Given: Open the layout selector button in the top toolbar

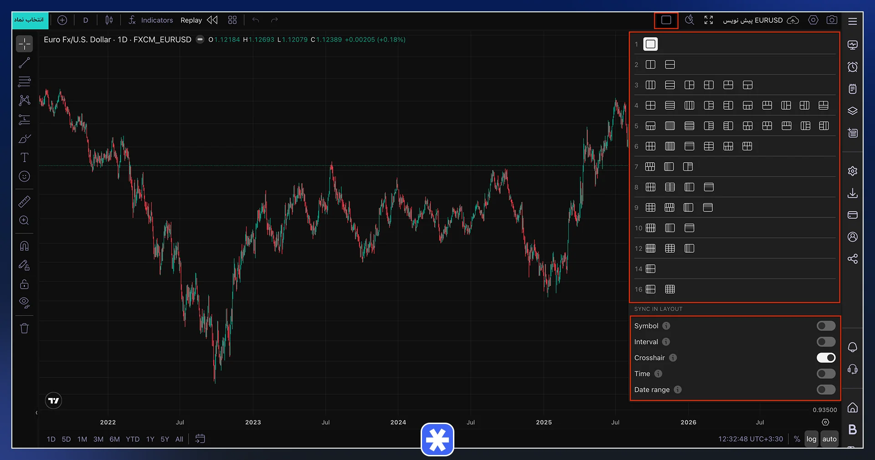Looking at the screenshot, I should click(666, 20).
